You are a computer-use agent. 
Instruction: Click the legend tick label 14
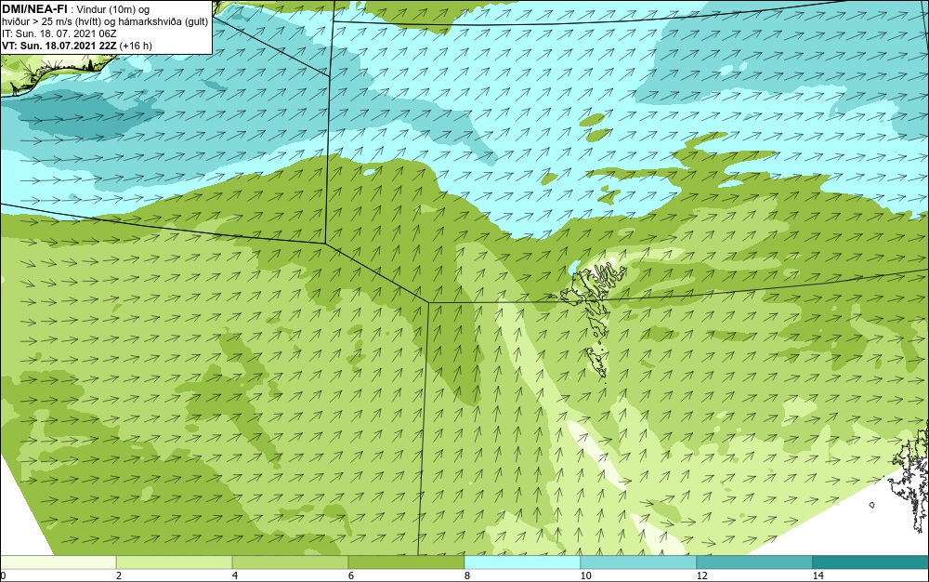pos(818,575)
